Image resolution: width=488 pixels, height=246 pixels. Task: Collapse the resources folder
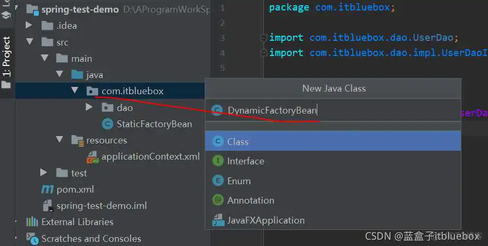[x=60, y=140]
